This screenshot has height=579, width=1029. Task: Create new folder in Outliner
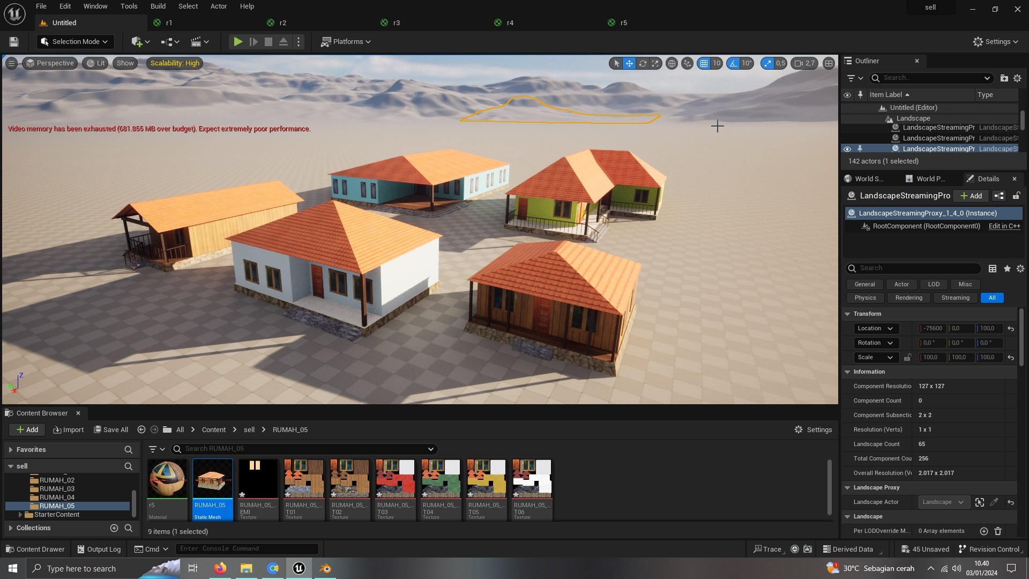point(1004,78)
